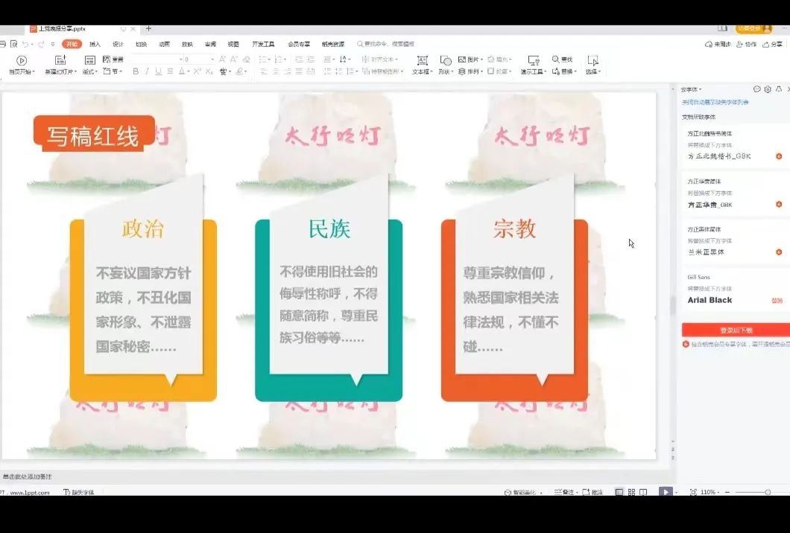Screen dimensions: 790x533
Task: Switch to the Insert (插入) tab
Action: coord(95,44)
